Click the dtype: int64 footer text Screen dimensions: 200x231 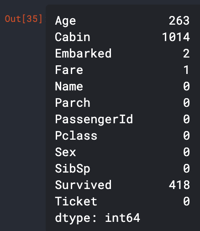(97, 218)
